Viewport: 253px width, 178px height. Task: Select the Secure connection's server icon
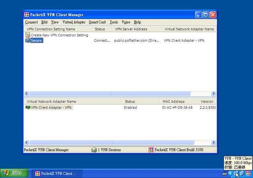tap(28, 40)
